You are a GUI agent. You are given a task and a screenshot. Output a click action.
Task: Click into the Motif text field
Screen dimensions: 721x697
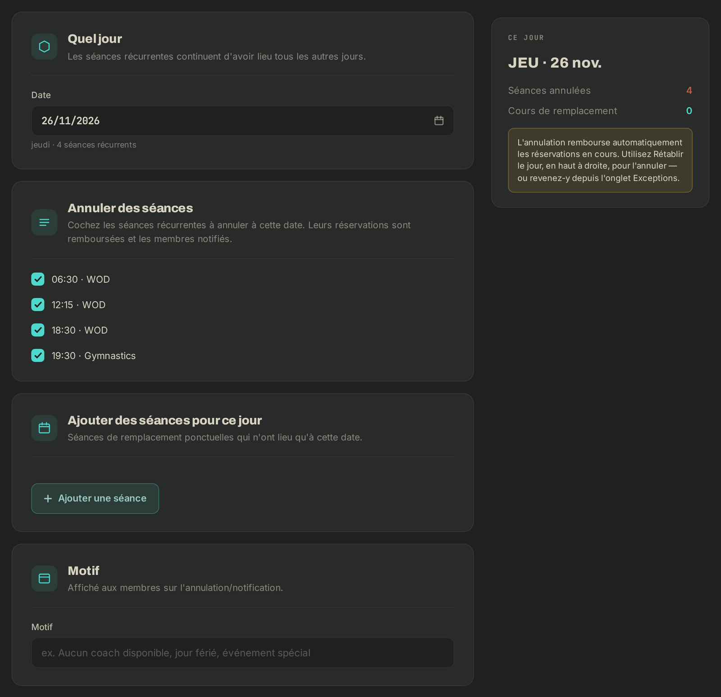(242, 653)
